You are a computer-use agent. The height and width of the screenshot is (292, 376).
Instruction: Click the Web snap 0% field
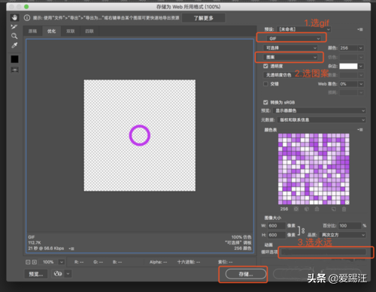pyautogui.click(x=348, y=84)
